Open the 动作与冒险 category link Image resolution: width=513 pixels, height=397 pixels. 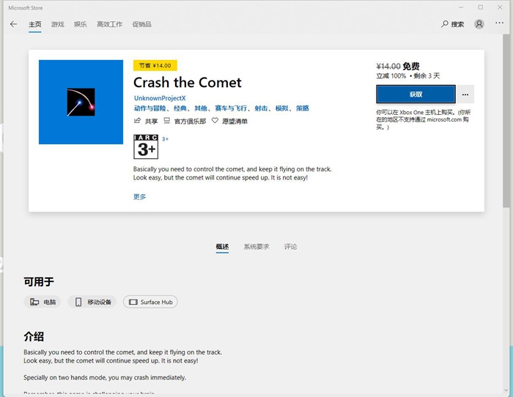150,108
